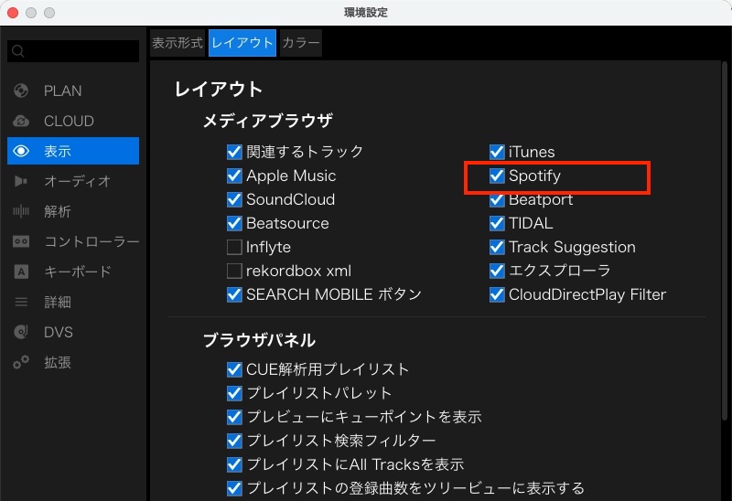This screenshot has height=501, width=732.
Task: Uncheck CUE解析用プレイリスト checkbox
Action: pyautogui.click(x=234, y=369)
